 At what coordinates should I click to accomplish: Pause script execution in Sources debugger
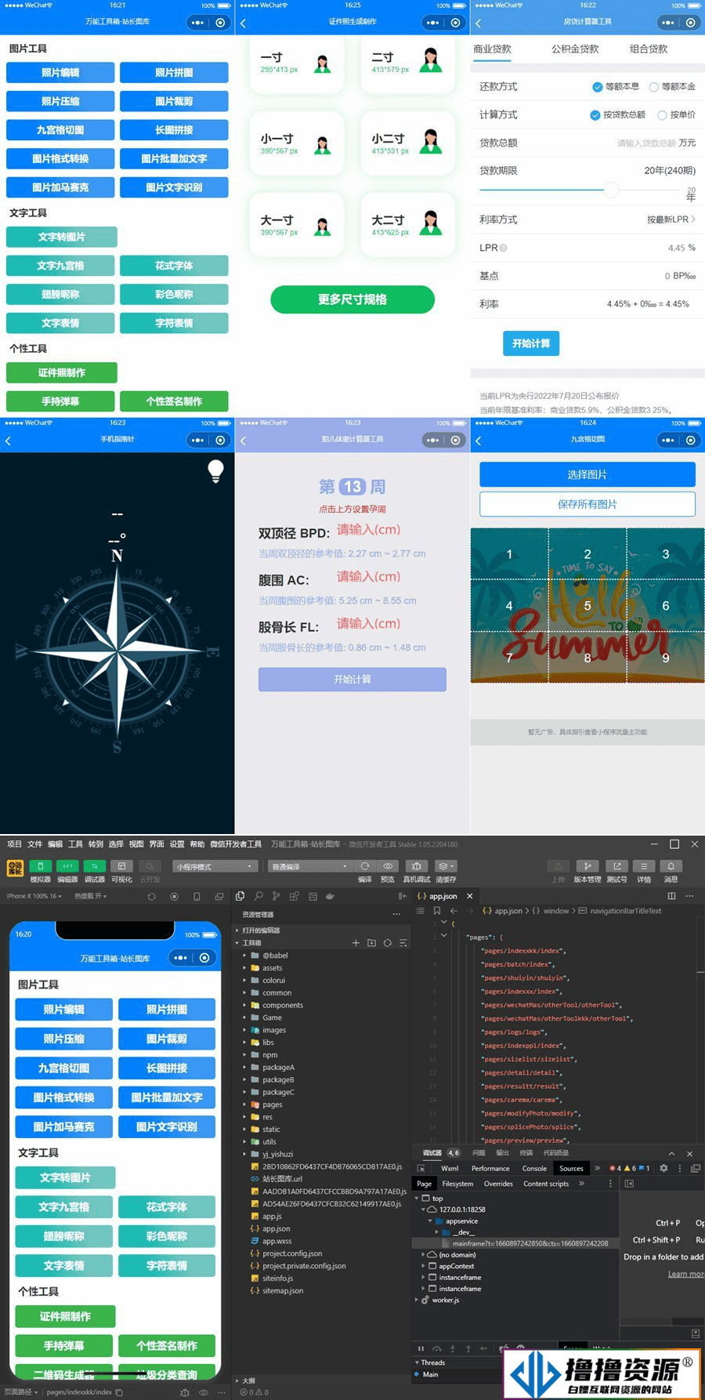(421, 1349)
